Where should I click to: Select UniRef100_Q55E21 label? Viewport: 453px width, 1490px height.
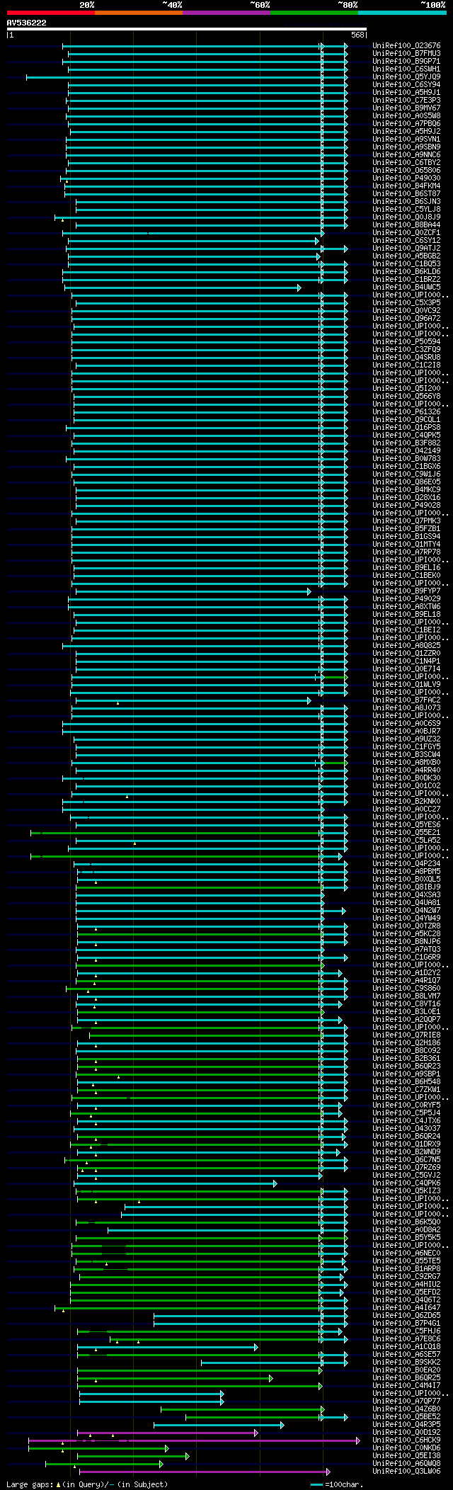(406, 832)
